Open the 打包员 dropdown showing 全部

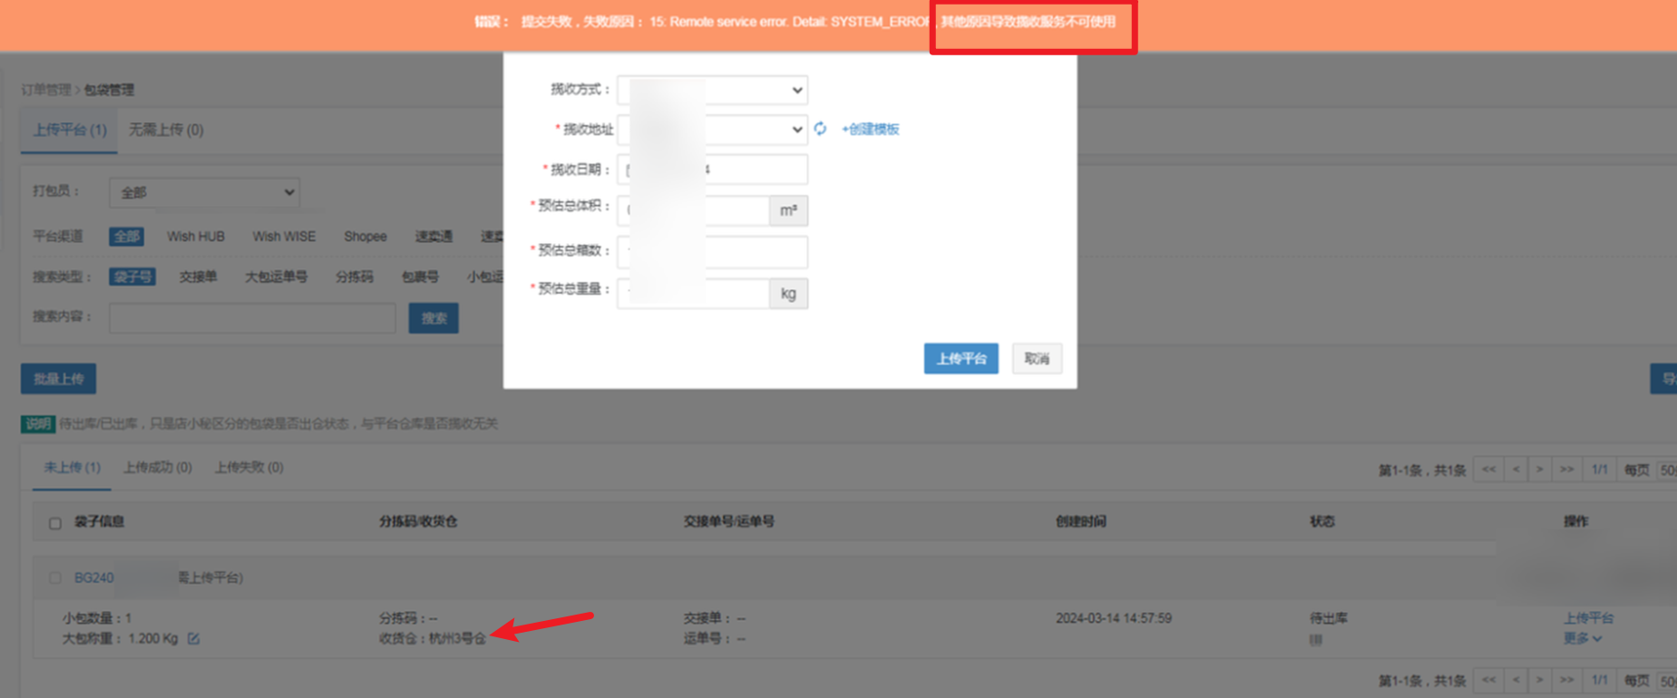click(204, 192)
